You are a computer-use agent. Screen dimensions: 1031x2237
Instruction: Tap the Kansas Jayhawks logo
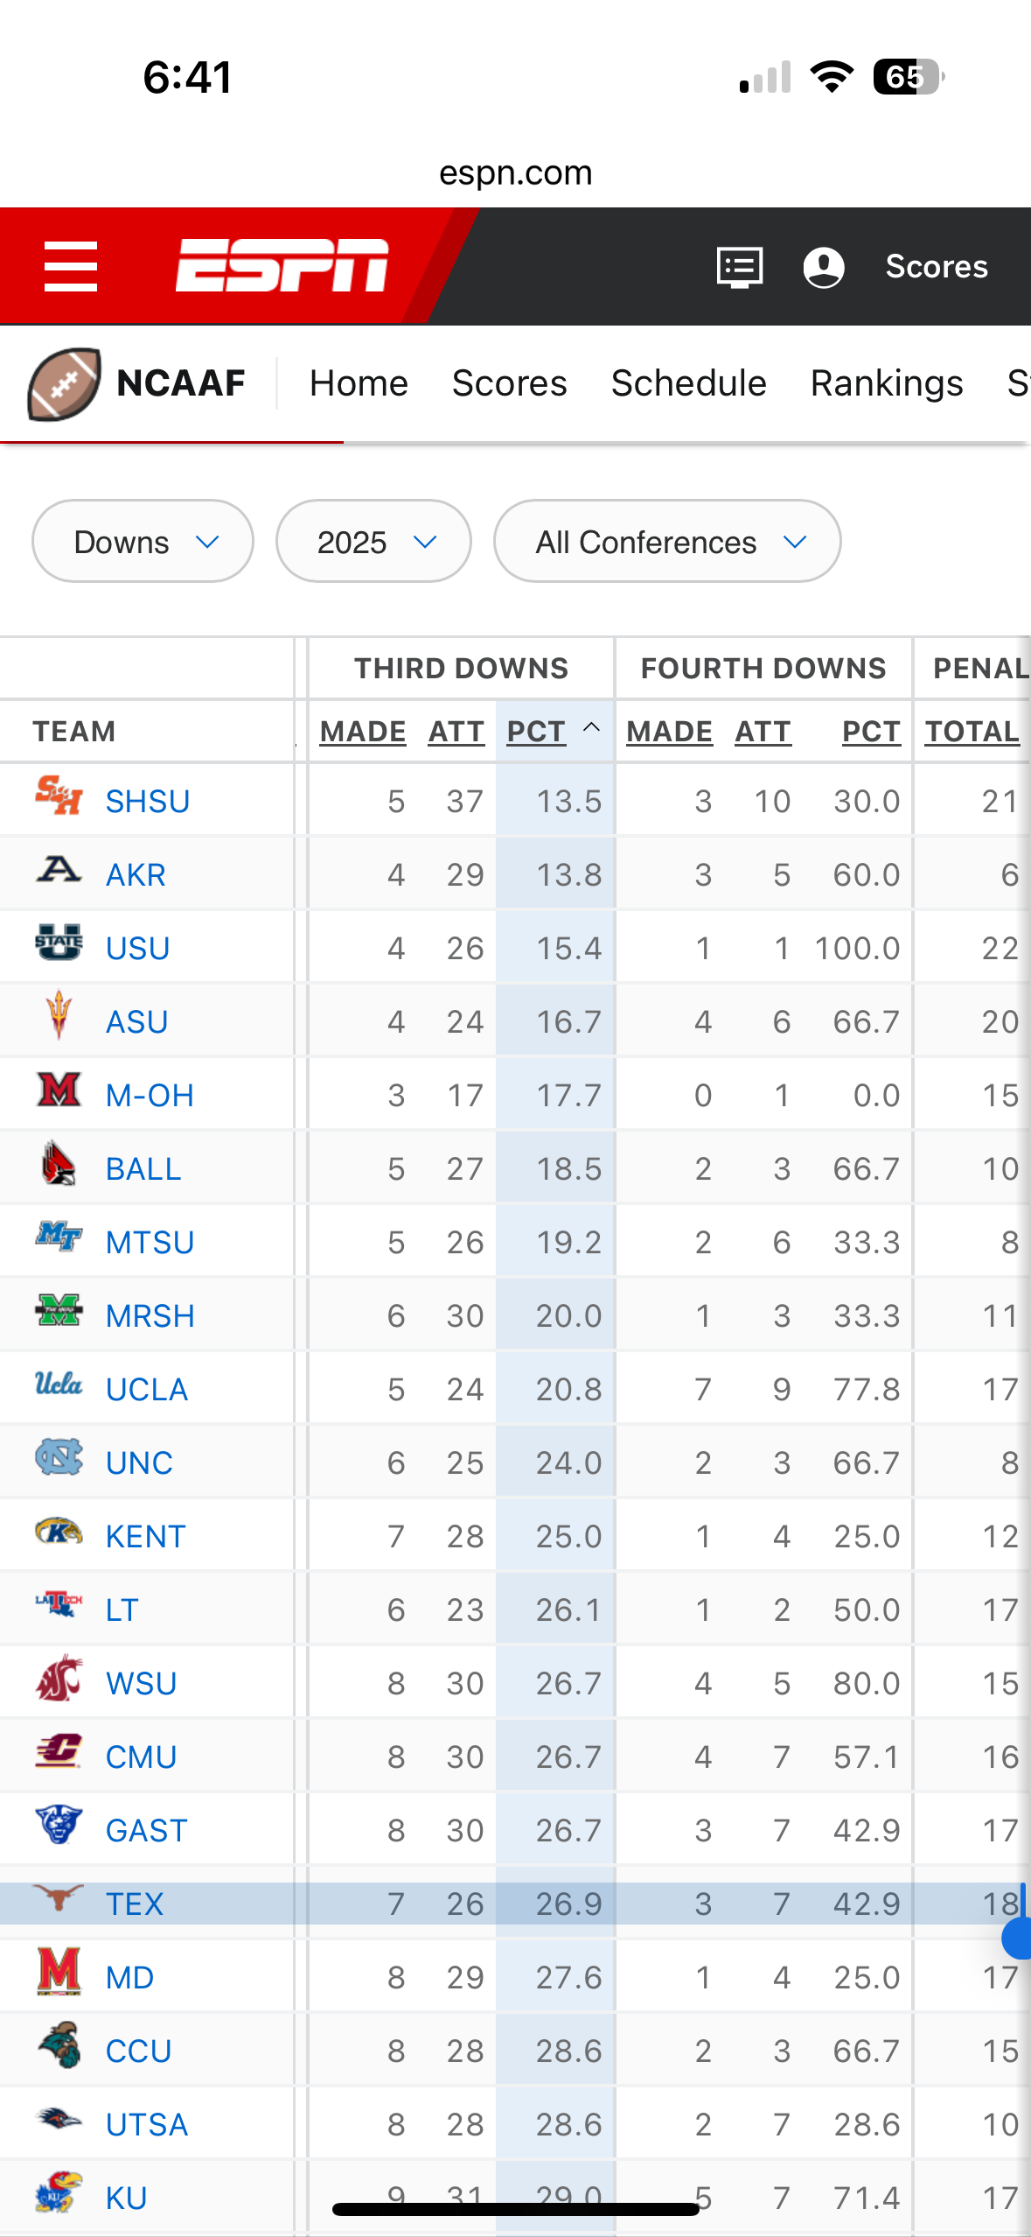[59, 2192]
